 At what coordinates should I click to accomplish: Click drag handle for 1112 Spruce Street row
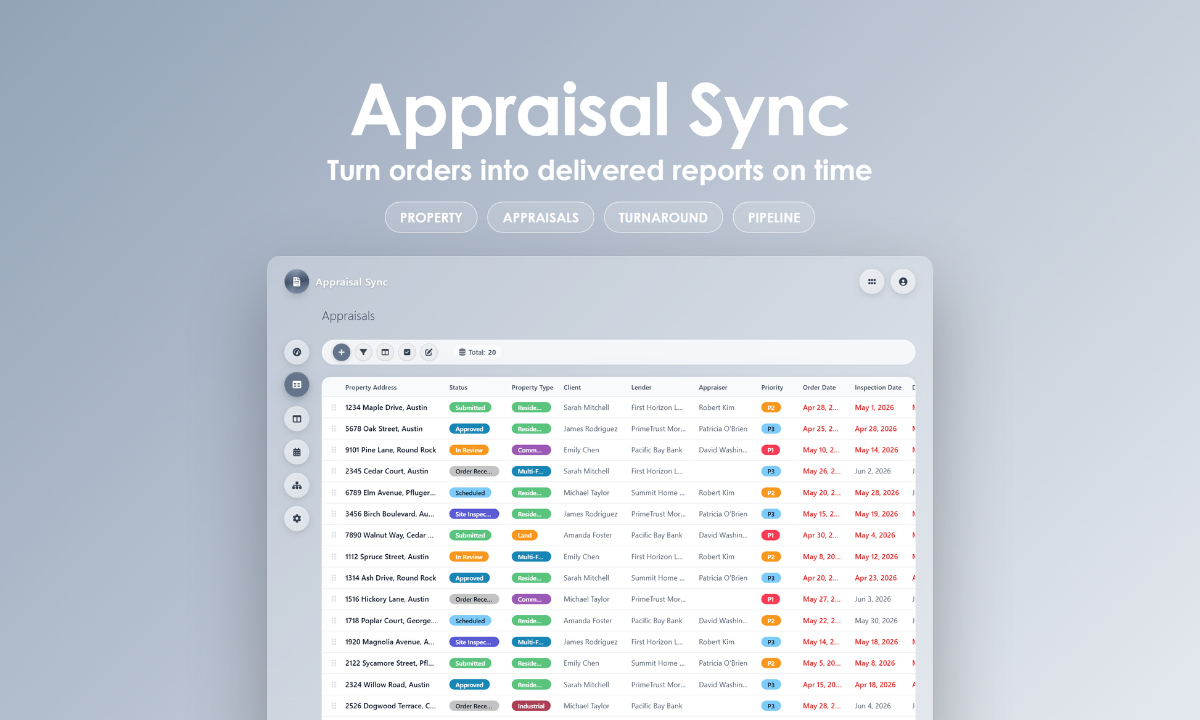point(334,557)
